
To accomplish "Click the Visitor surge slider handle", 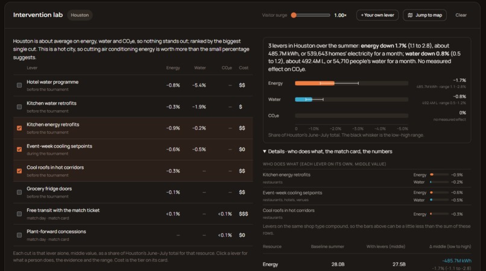I will (294, 15).
